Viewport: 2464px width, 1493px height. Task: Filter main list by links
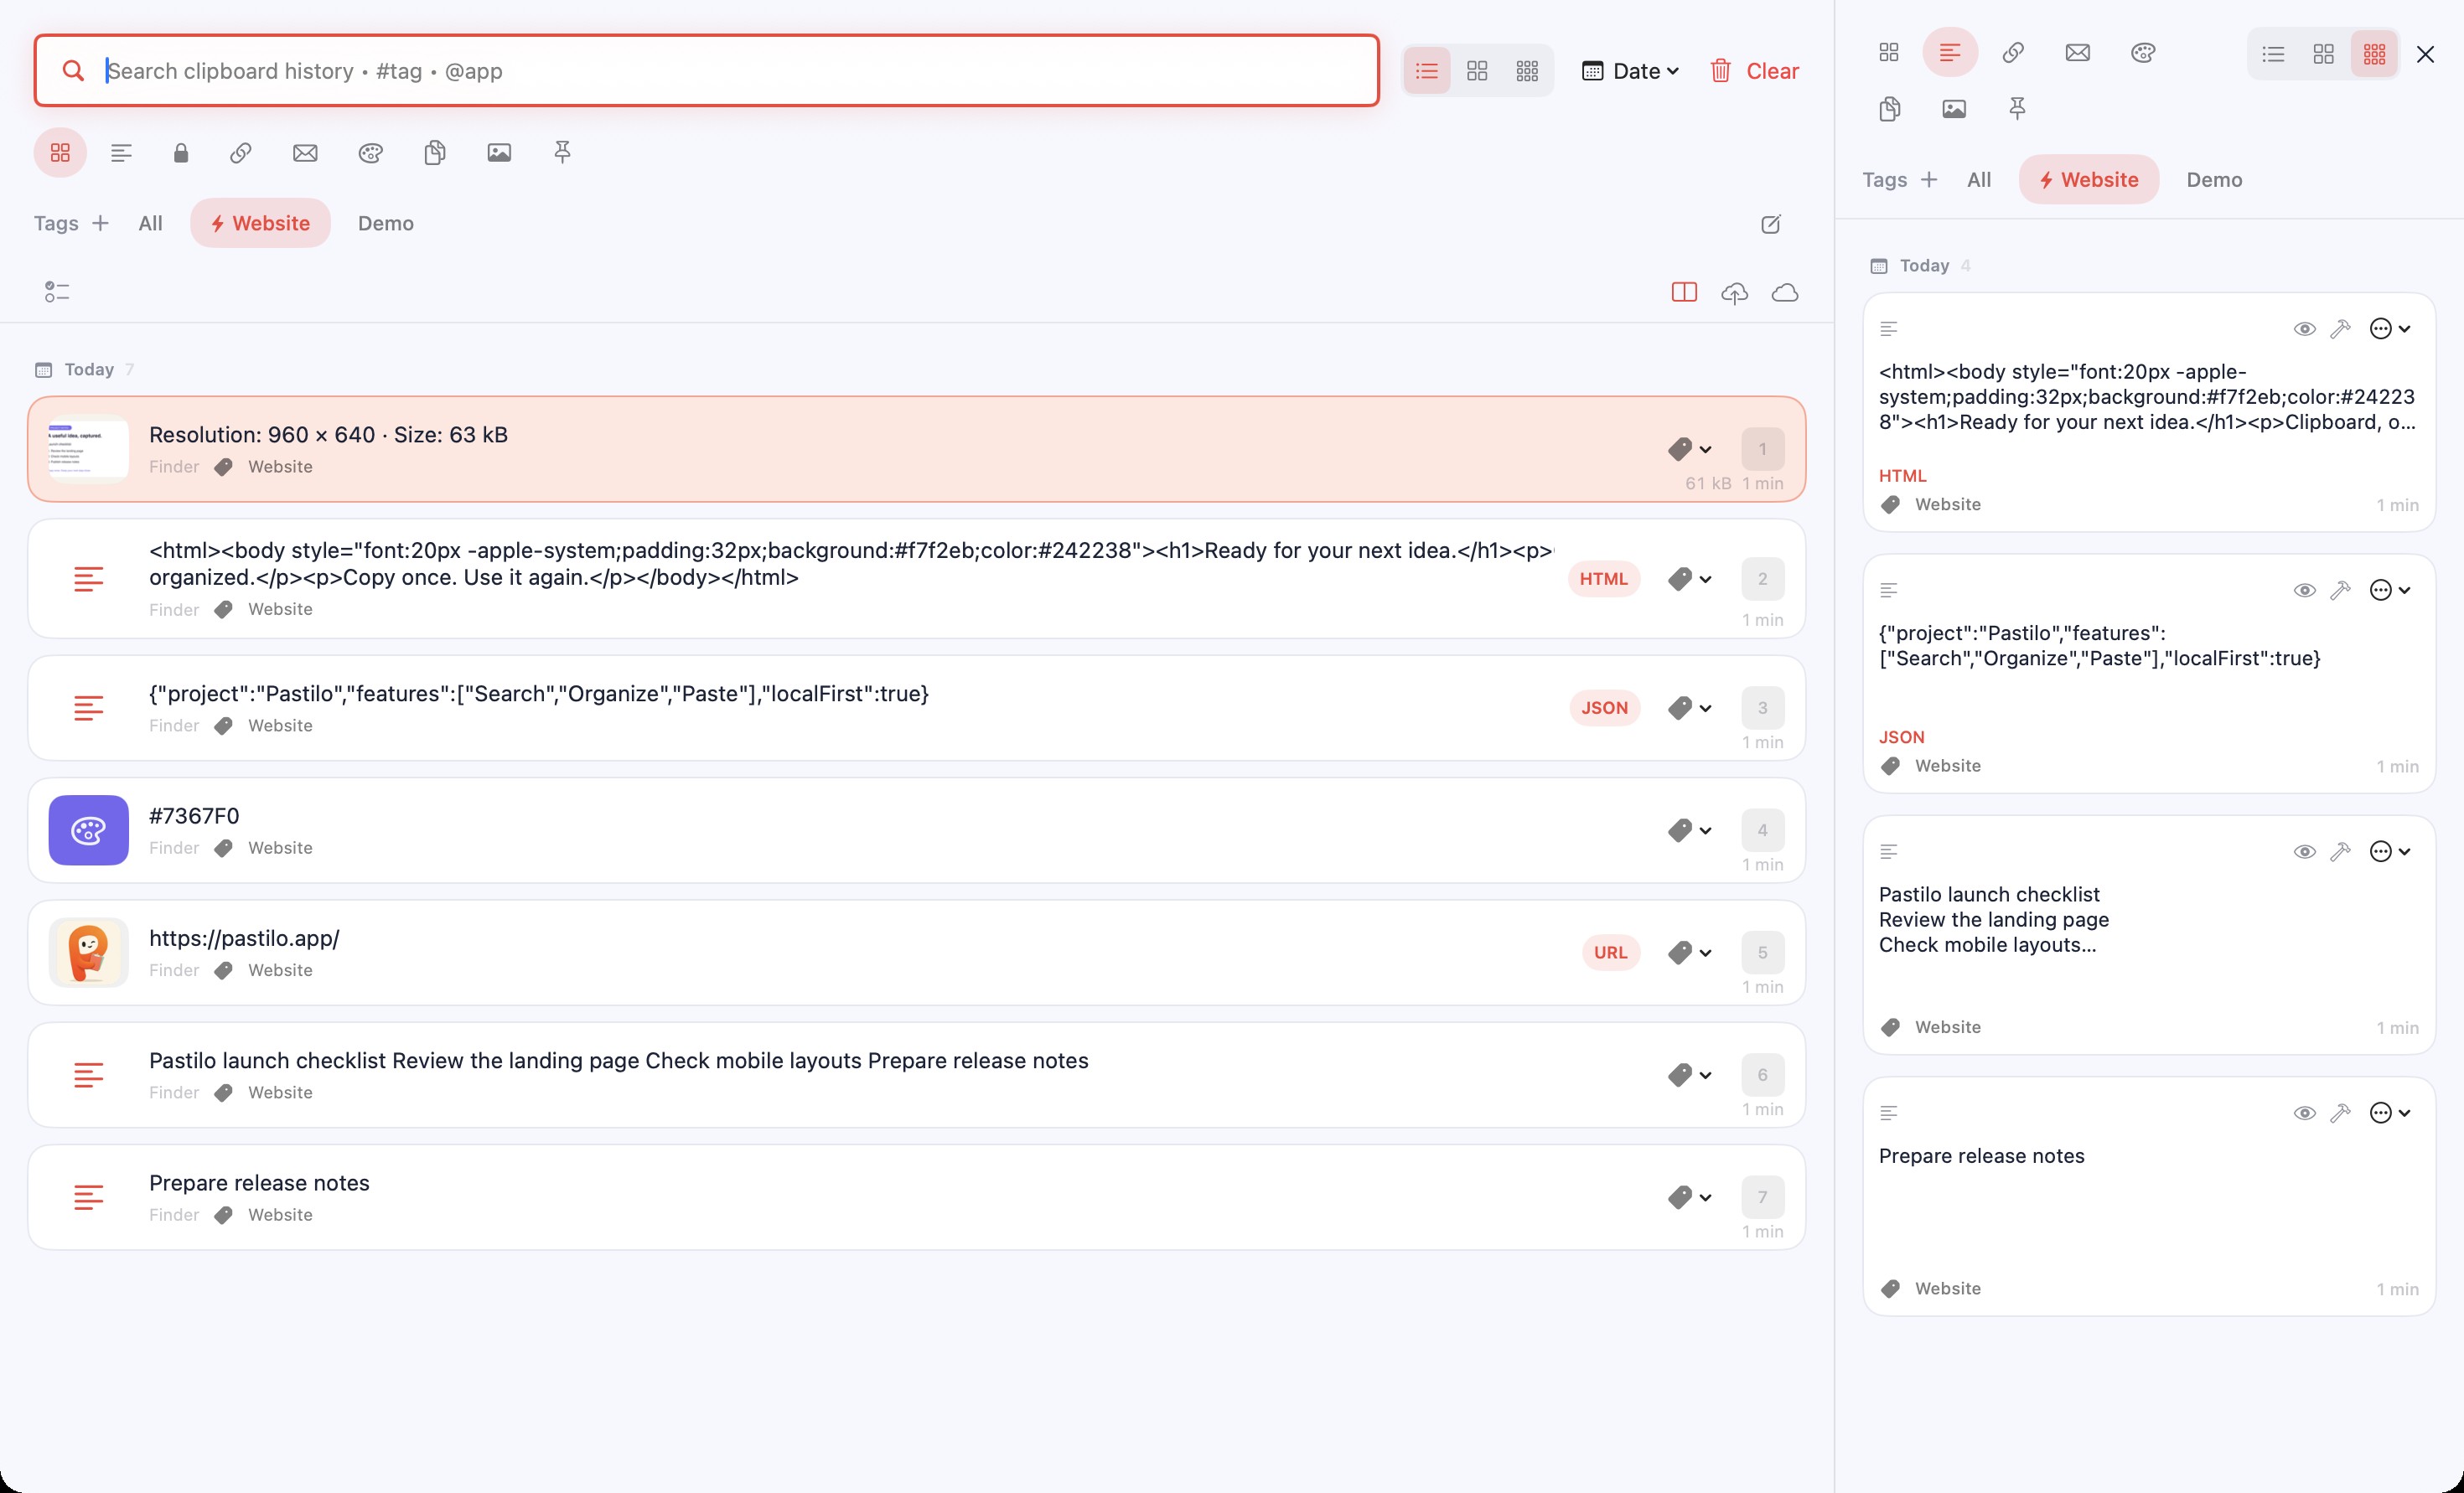tap(240, 153)
